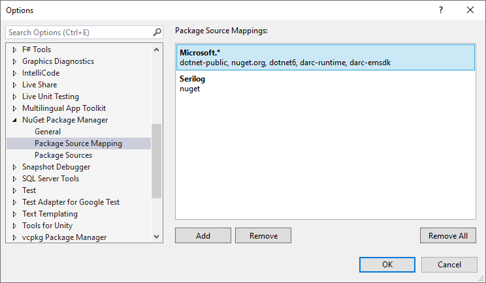Select the Serilog mapping entry
The height and width of the screenshot is (283, 486).
click(x=325, y=84)
